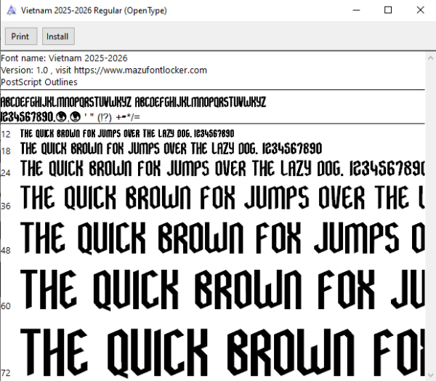Screen dimensions: 436x381
Task: Click the font viewer app icon in title bar
Action: (12, 10)
